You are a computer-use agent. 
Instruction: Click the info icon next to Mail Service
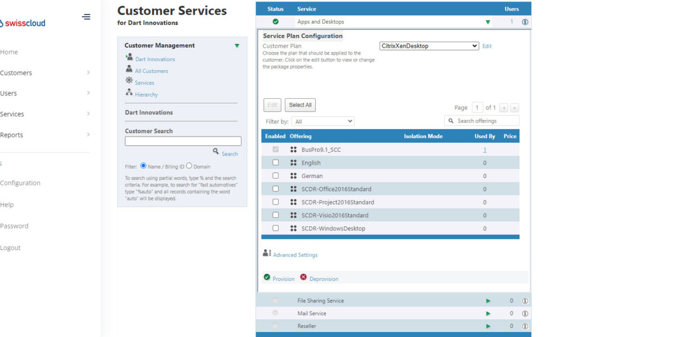pos(525,313)
